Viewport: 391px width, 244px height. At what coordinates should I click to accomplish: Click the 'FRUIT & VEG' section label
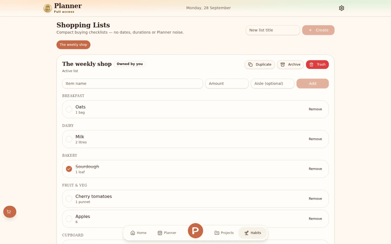pyautogui.click(x=75, y=185)
